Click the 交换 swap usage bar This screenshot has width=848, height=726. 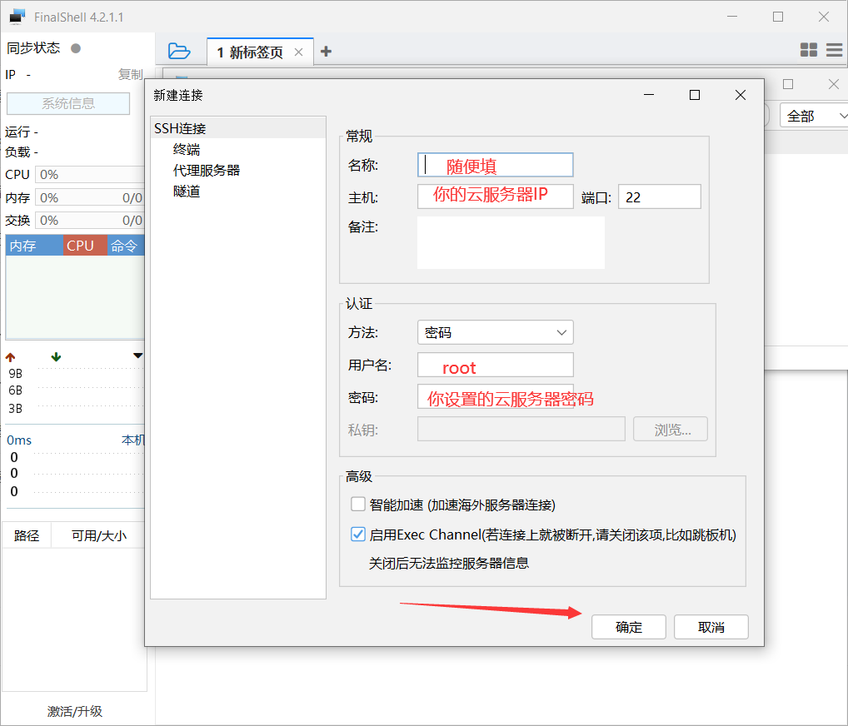[90, 221]
